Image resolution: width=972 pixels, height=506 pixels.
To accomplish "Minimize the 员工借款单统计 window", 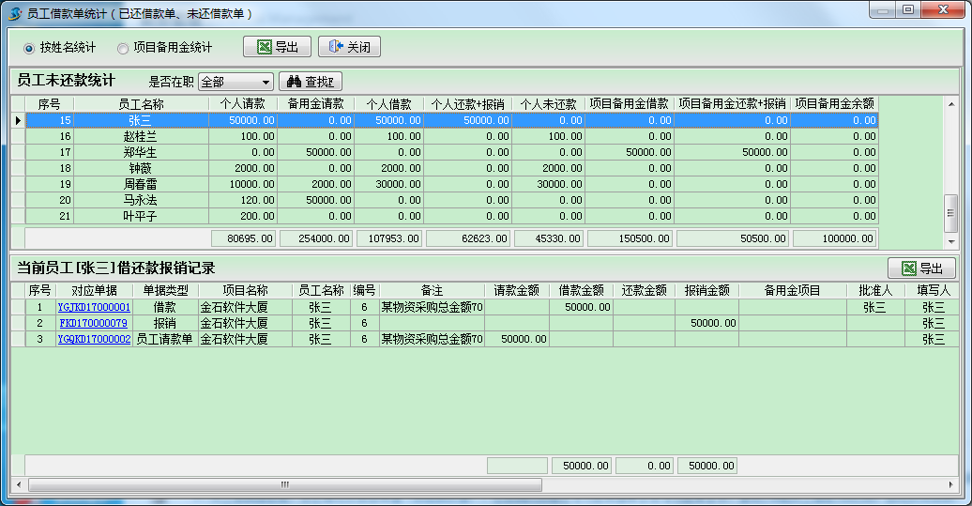I will (884, 10).
